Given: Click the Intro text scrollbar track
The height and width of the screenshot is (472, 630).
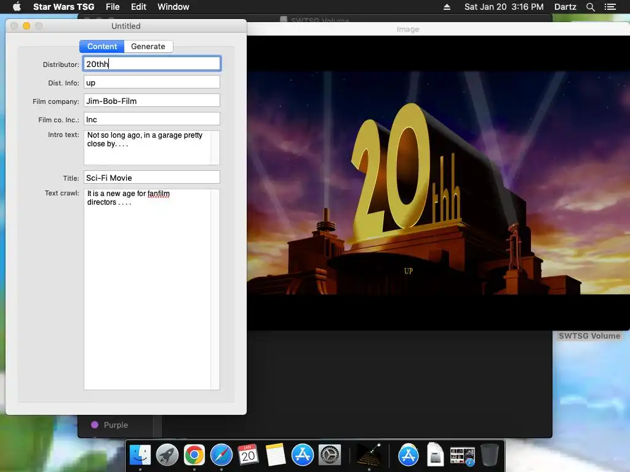Looking at the screenshot, I should point(215,147).
